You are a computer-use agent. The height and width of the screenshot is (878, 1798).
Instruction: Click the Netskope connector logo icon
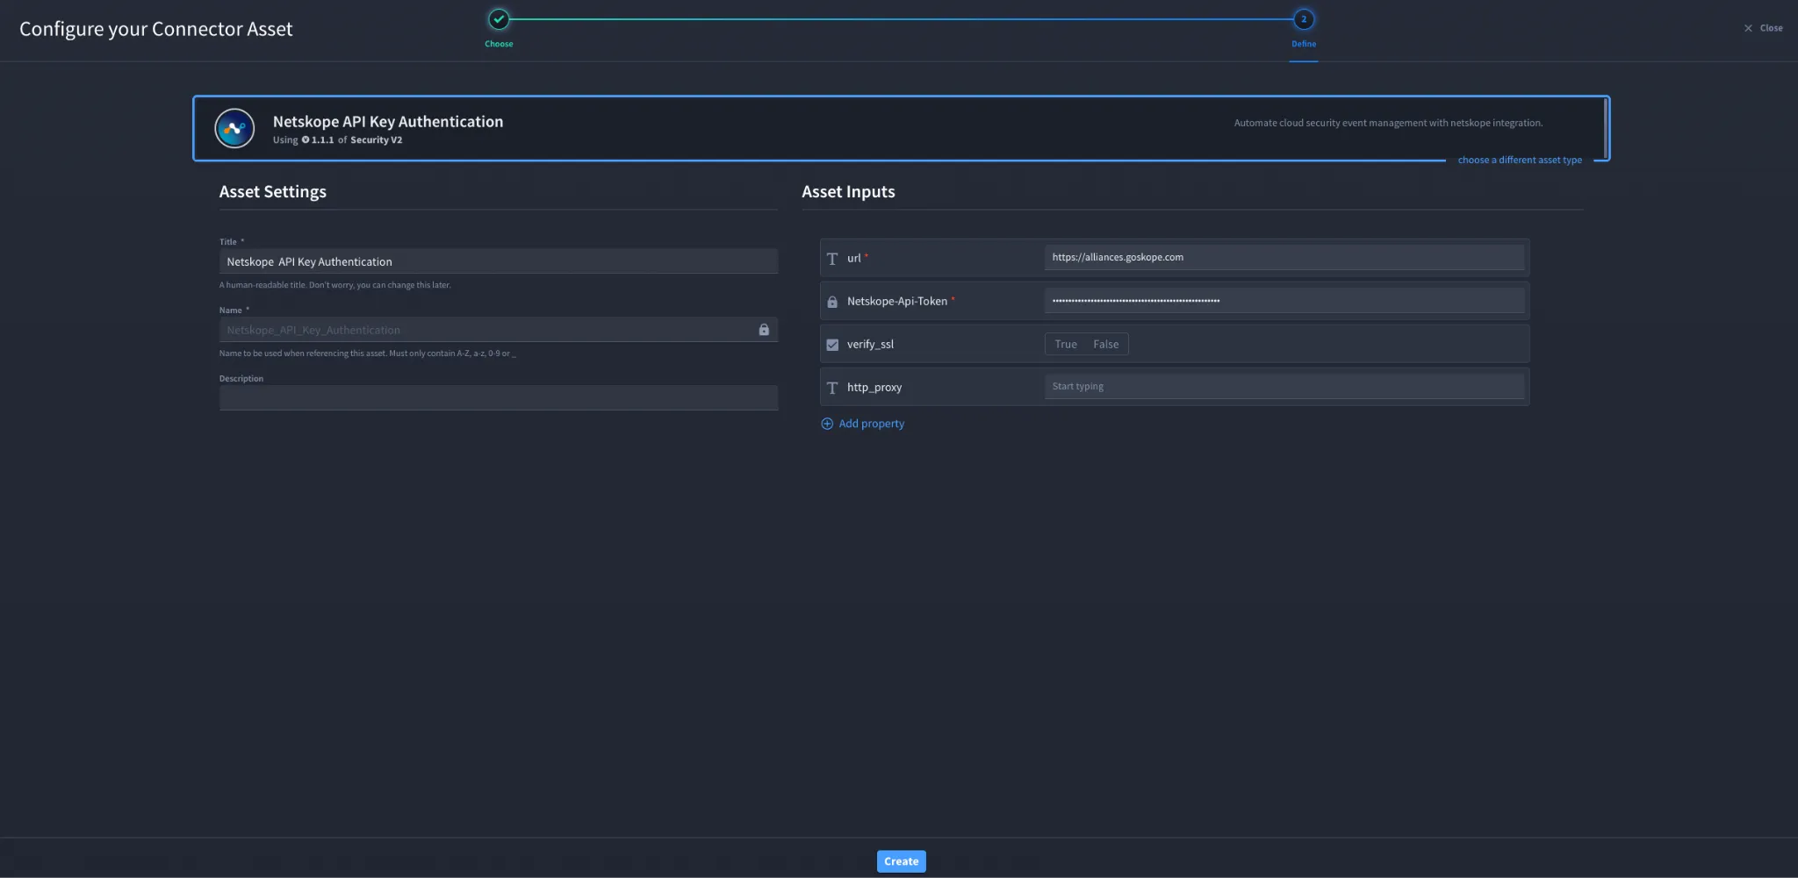(234, 129)
